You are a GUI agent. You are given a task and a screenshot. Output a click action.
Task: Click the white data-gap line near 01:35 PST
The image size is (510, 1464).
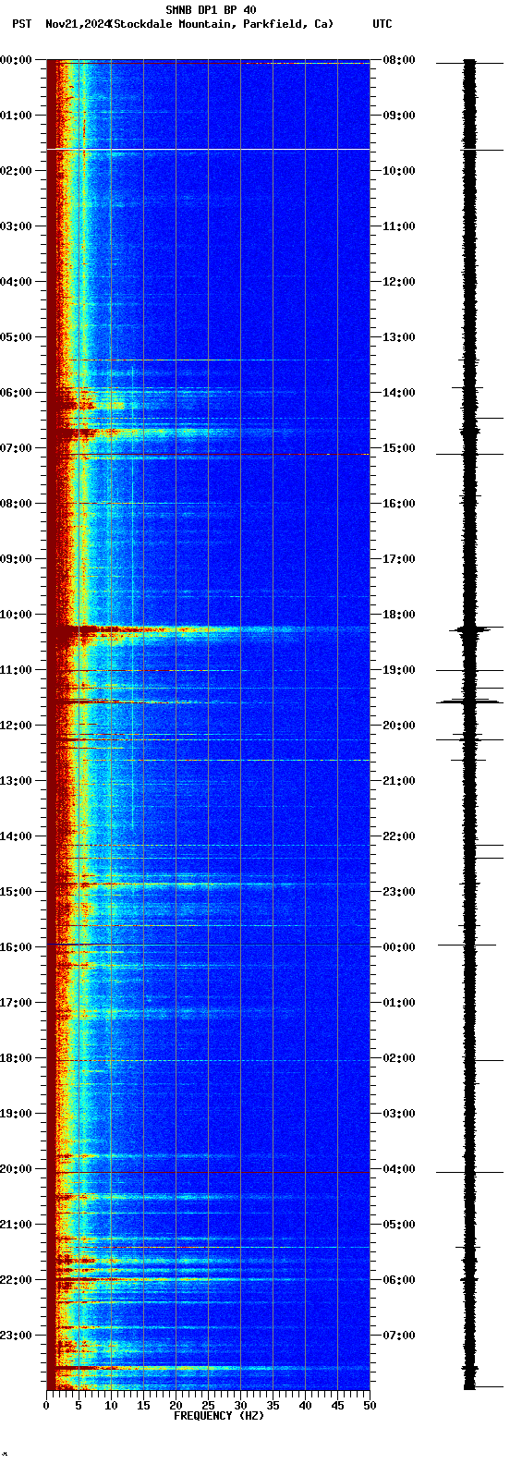coord(208,149)
